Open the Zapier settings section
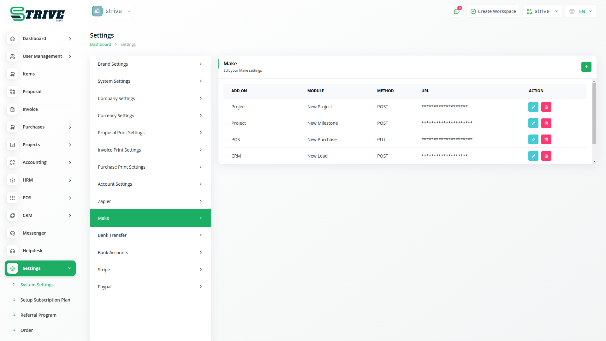Screen dimensions: 606x341 click(150, 201)
